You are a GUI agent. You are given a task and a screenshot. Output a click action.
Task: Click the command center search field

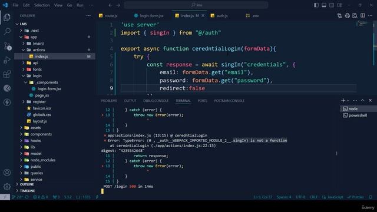pyautogui.click(x=196, y=5)
